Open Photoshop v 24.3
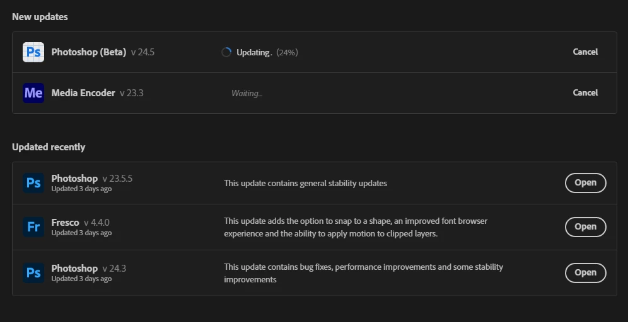This screenshot has width=628, height=322. [586, 272]
